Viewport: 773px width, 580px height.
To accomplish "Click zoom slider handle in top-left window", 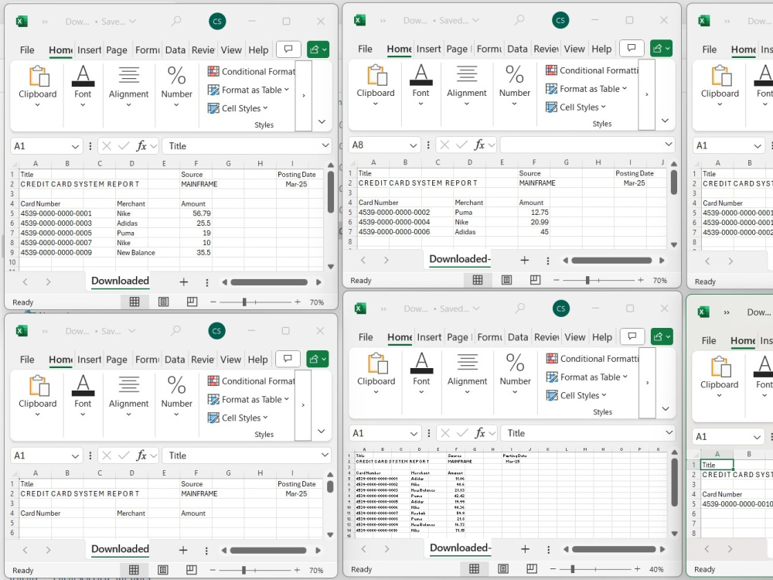I will (x=244, y=302).
